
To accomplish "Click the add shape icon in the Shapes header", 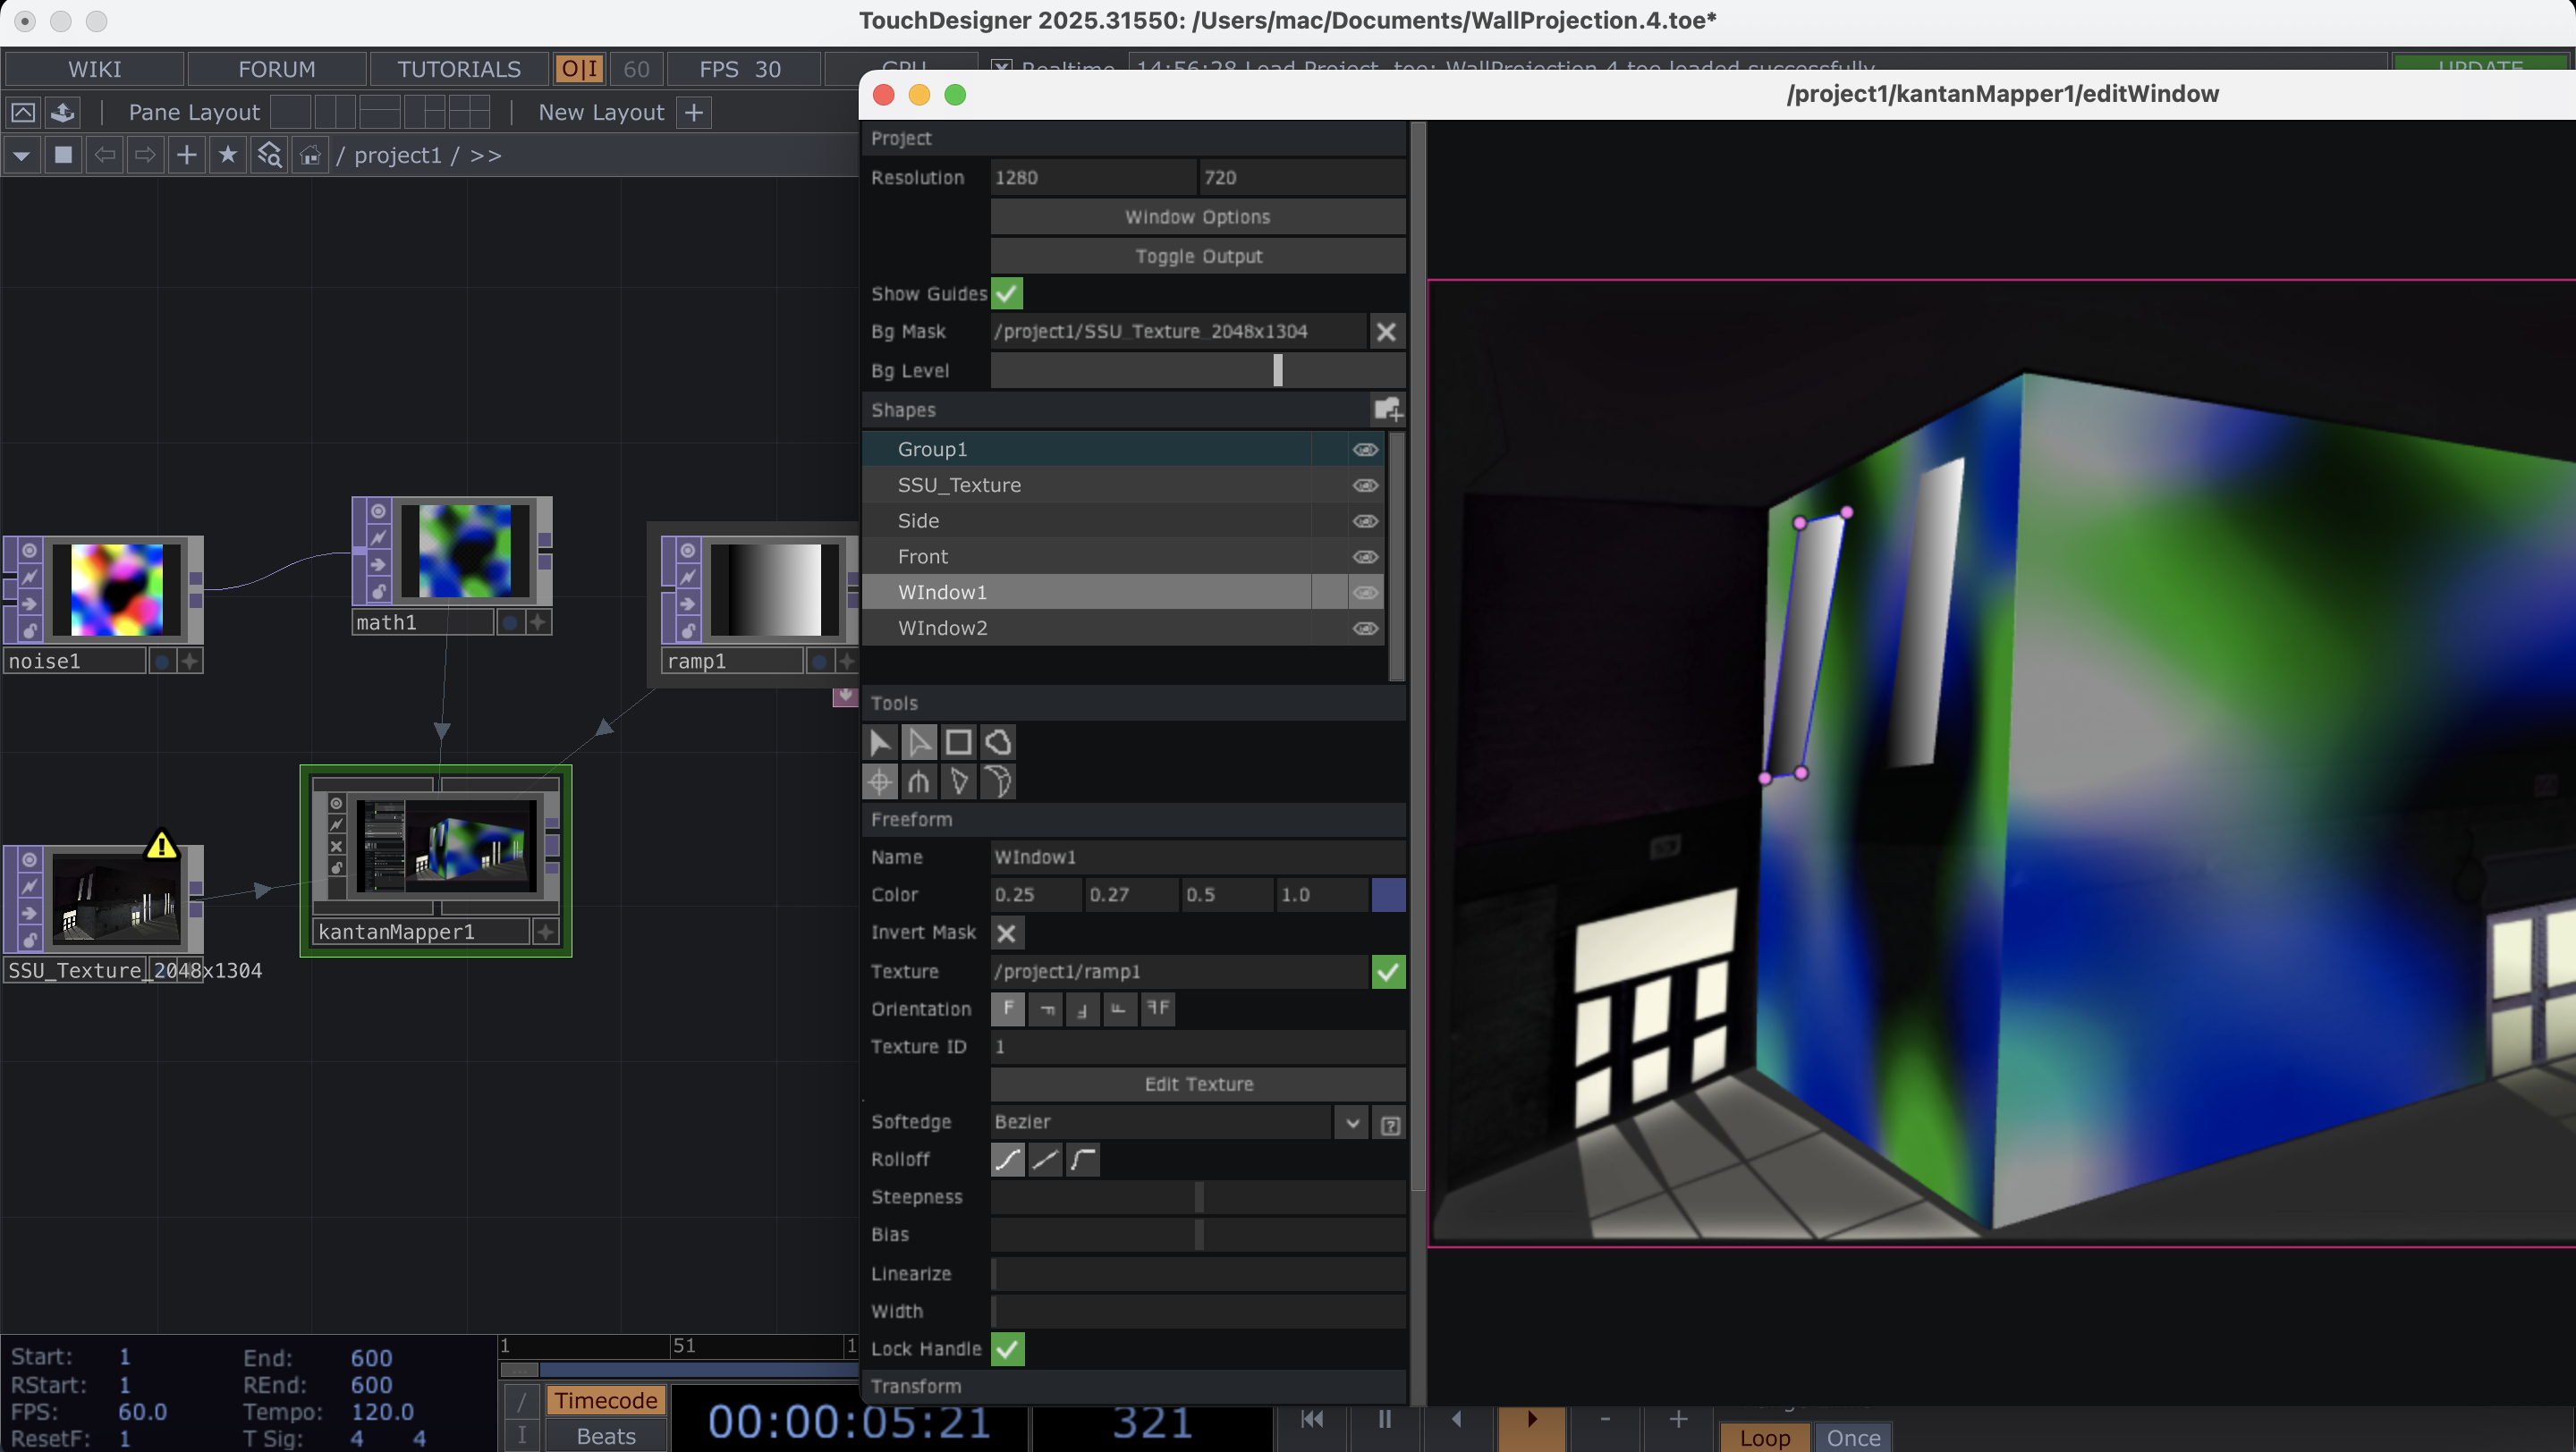I will (x=1388, y=409).
